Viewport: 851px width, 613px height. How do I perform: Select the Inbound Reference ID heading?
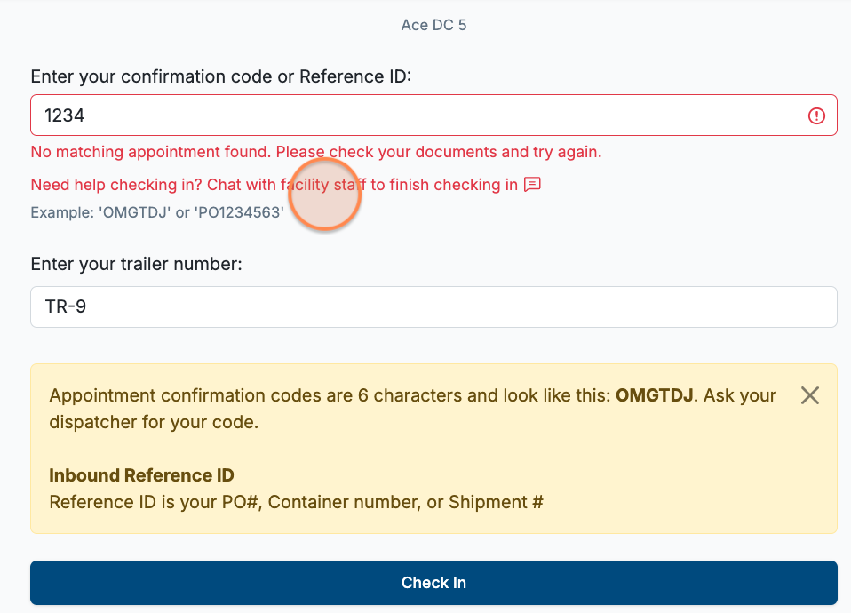(141, 475)
